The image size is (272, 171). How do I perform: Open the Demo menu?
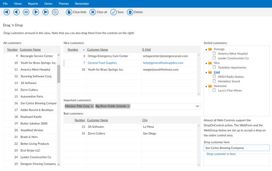click(48, 4)
